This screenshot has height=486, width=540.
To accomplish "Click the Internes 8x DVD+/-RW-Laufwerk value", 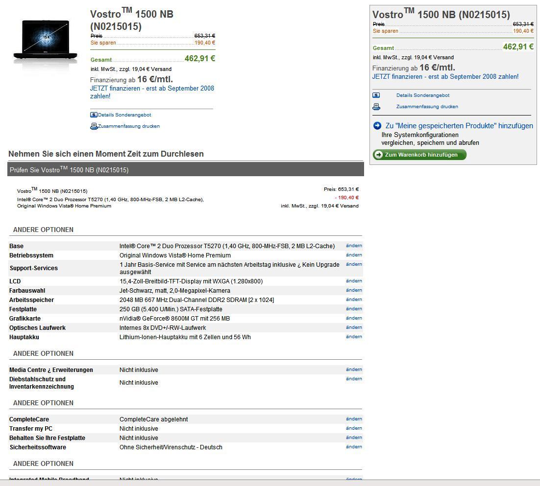I will [163, 328].
